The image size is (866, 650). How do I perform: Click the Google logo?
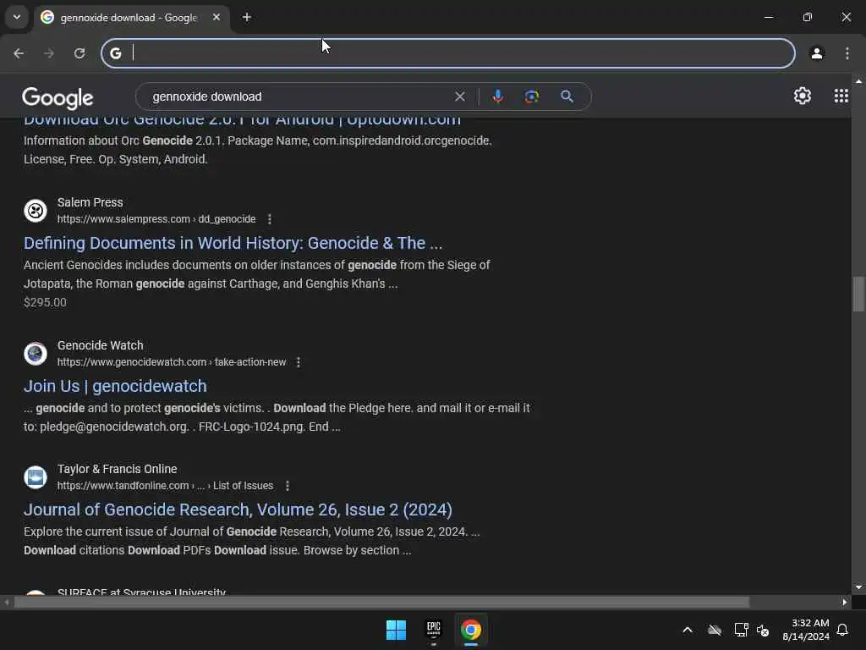pos(58,98)
